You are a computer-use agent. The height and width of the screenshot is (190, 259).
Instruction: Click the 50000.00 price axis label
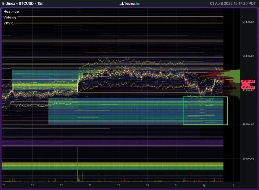(248, 56)
